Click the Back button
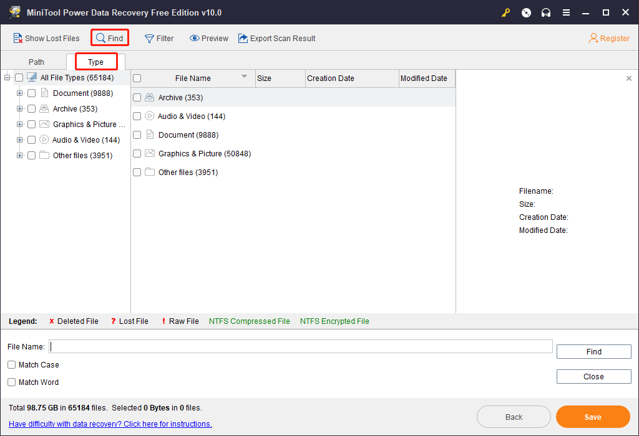This screenshot has width=639, height=436. tap(514, 417)
